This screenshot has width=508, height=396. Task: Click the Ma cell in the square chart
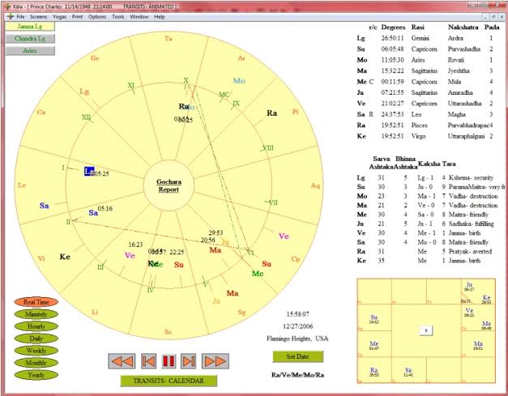[x=478, y=345]
